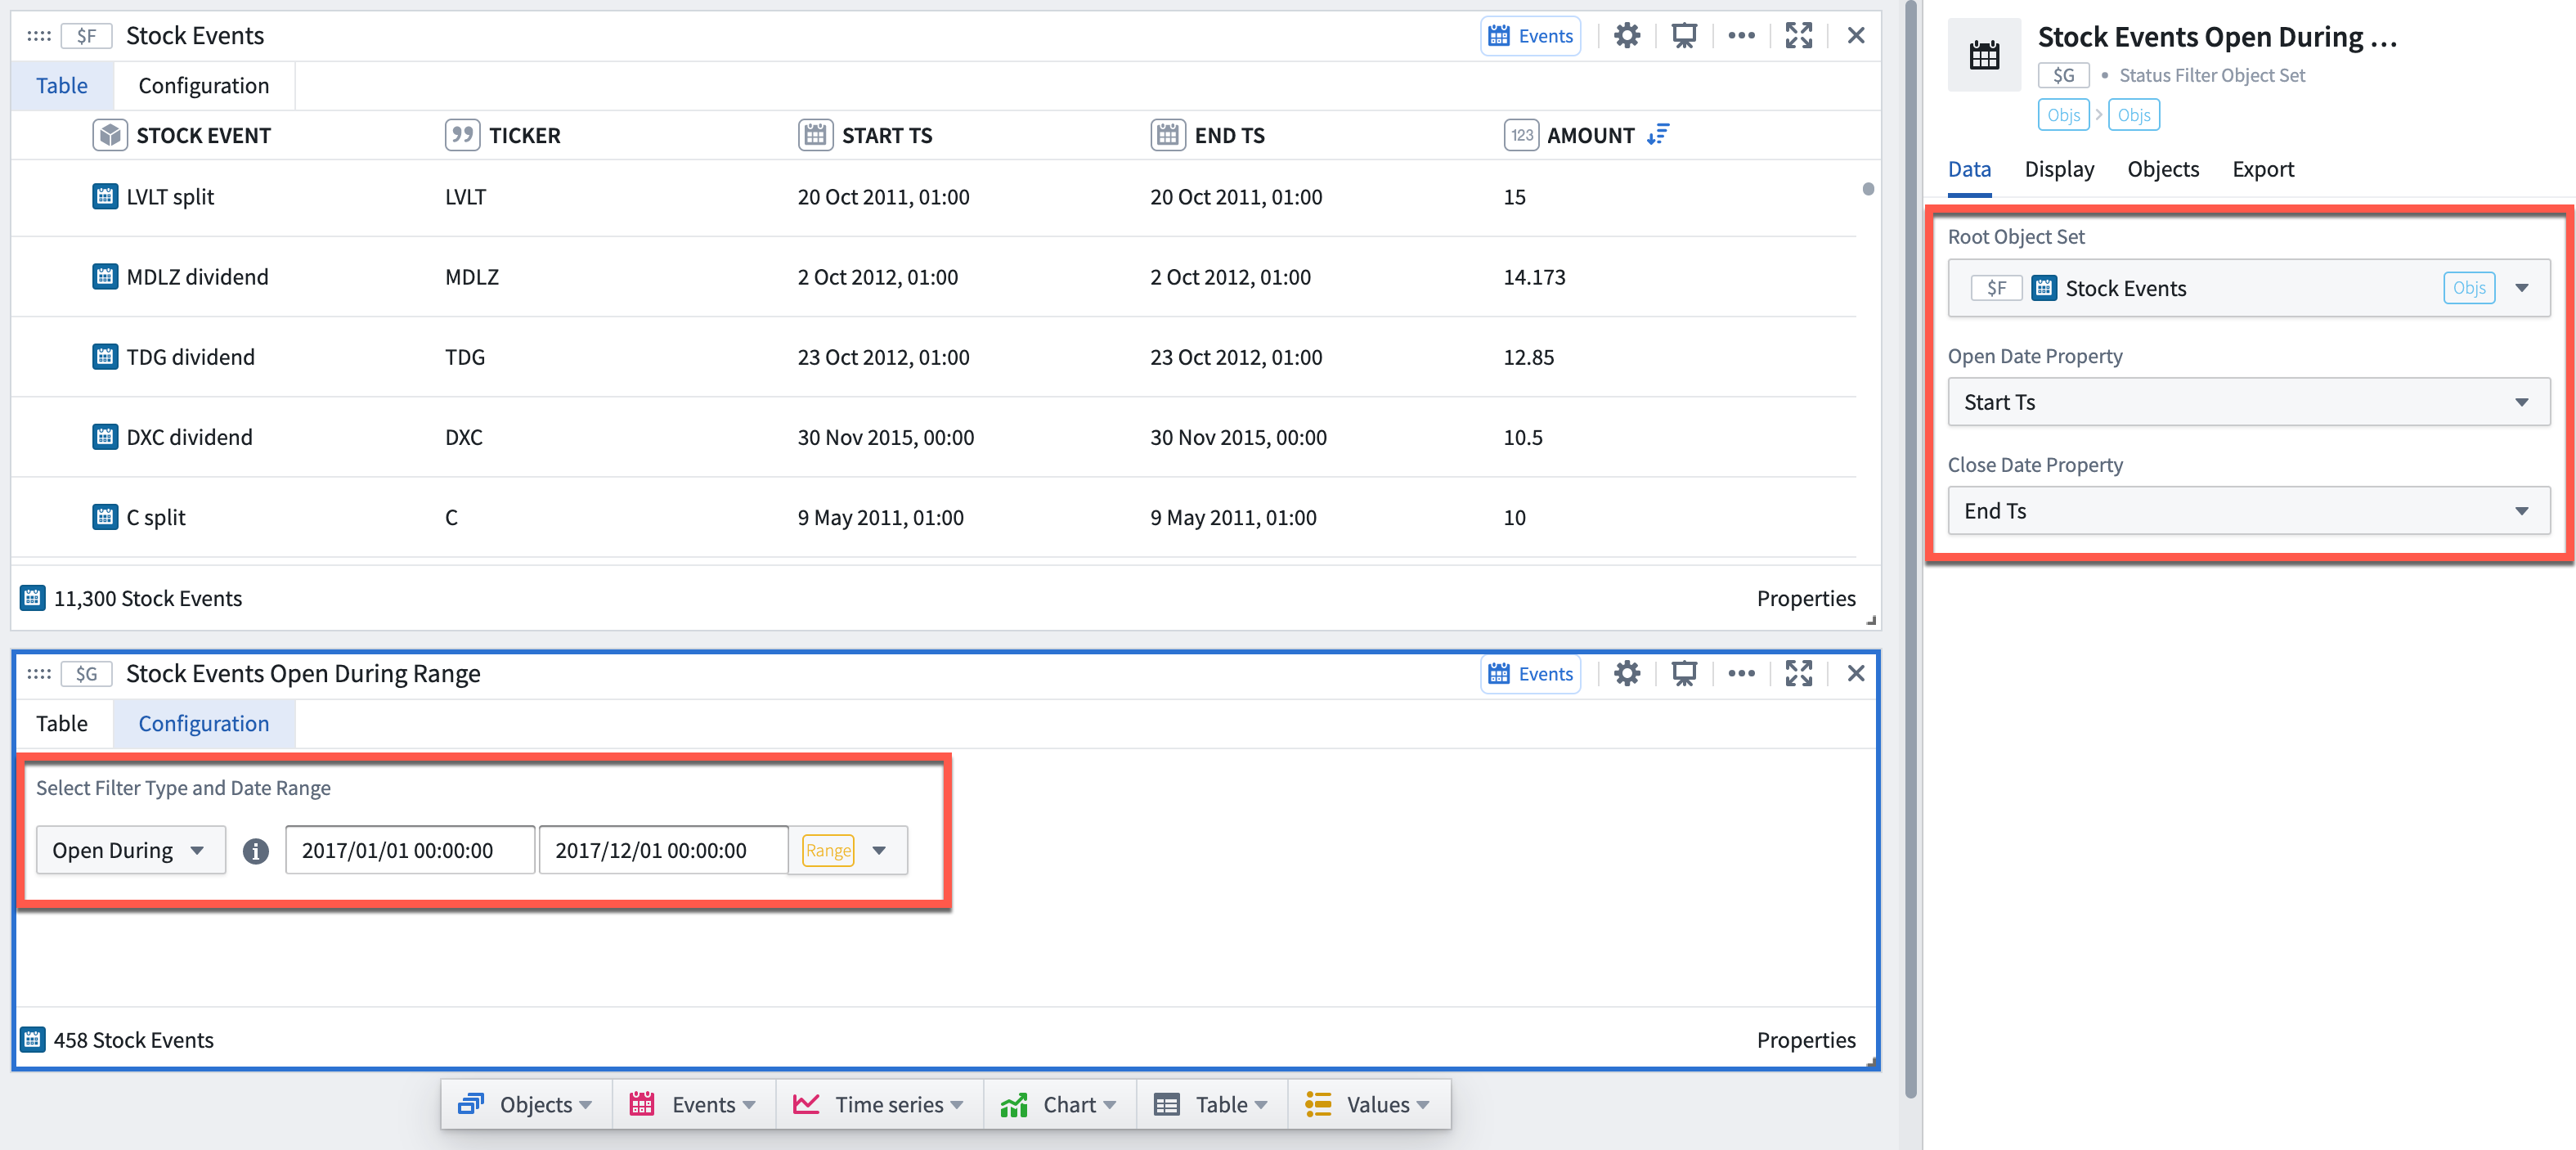Open Properties in the Stock Events card footer
This screenshot has height=1150, width=2576.
[1805, 599]
